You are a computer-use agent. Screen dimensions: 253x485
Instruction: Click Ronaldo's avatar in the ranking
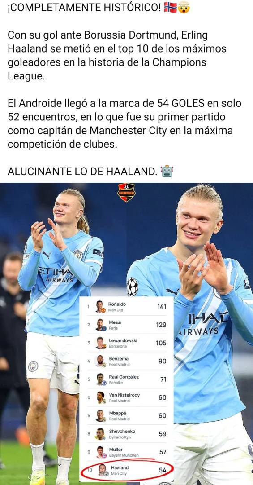click(100, 307)
